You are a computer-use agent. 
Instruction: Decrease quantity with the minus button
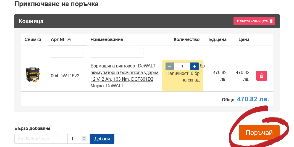170,66
